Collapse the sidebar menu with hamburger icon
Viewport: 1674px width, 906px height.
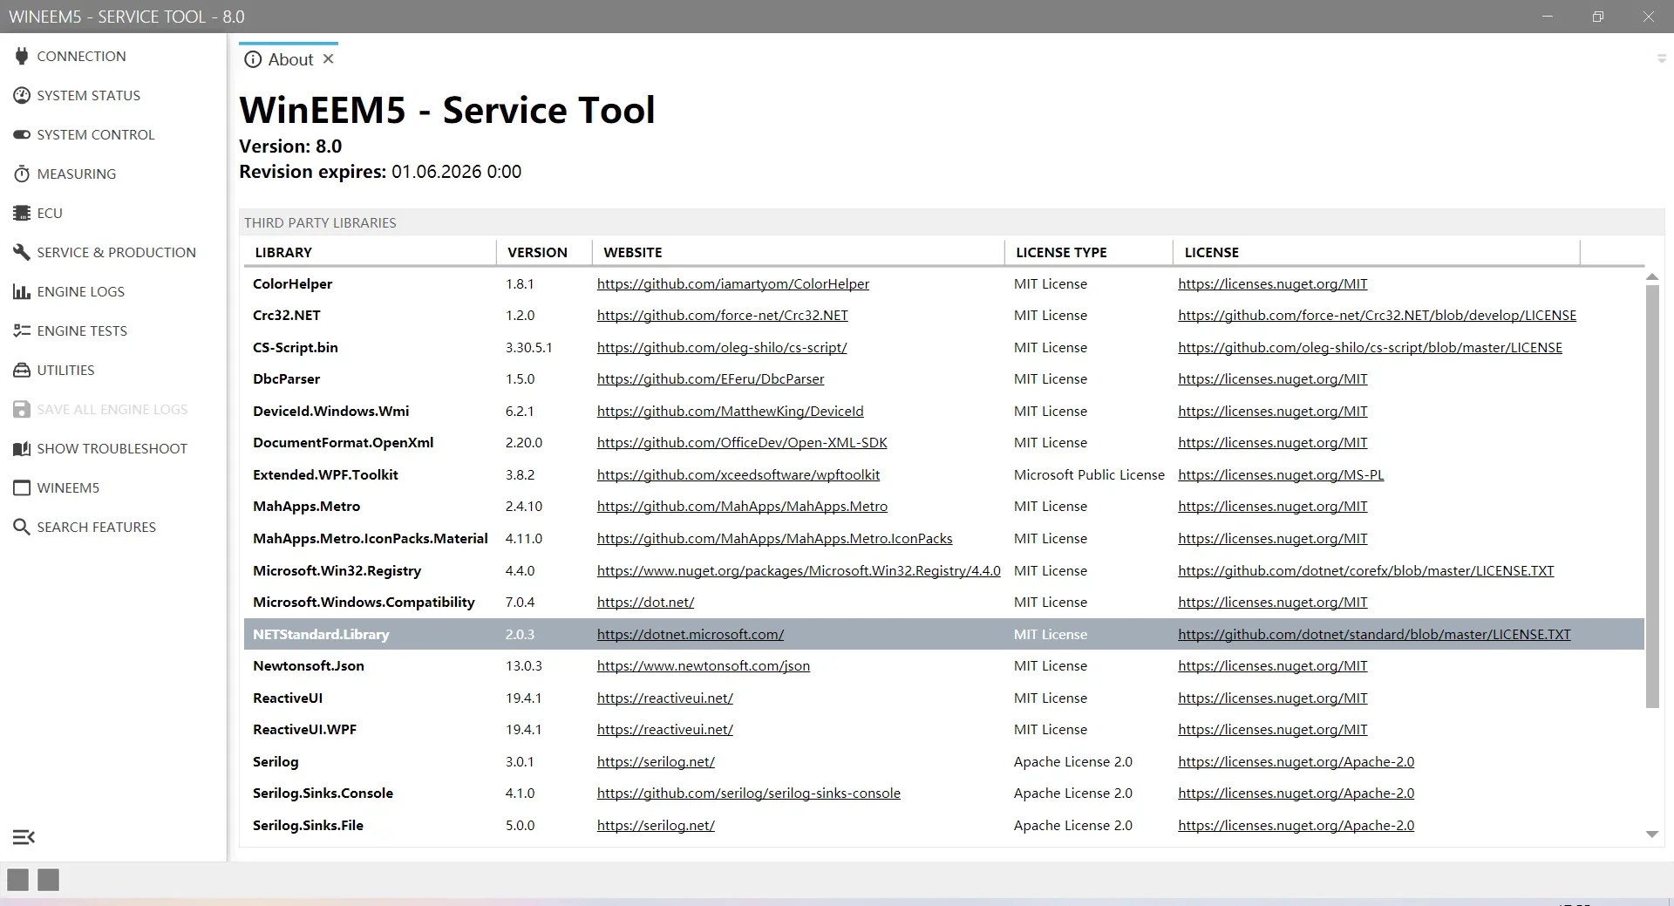[24, 837]
